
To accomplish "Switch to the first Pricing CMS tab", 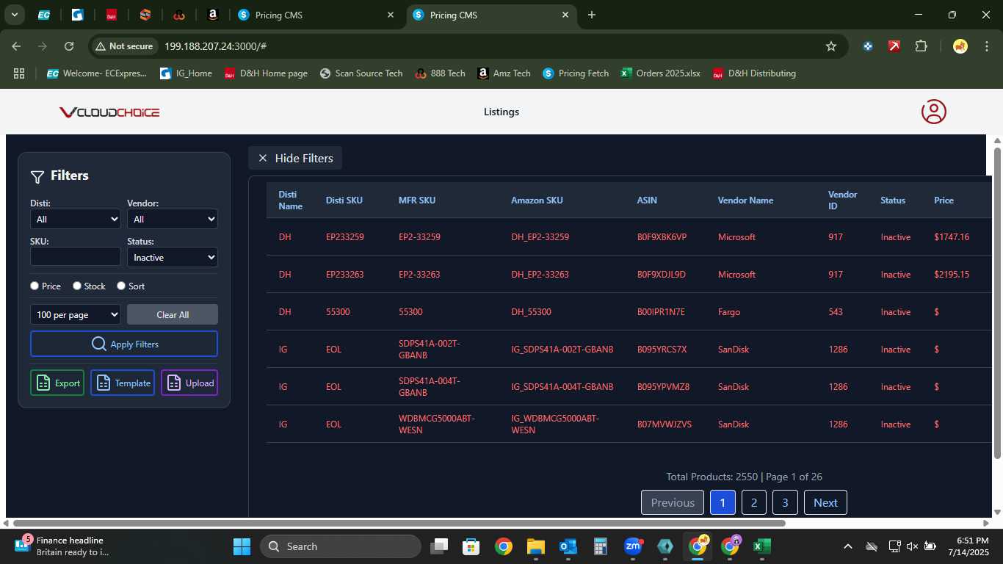I will pyautogui.click(x=317, y=15).
